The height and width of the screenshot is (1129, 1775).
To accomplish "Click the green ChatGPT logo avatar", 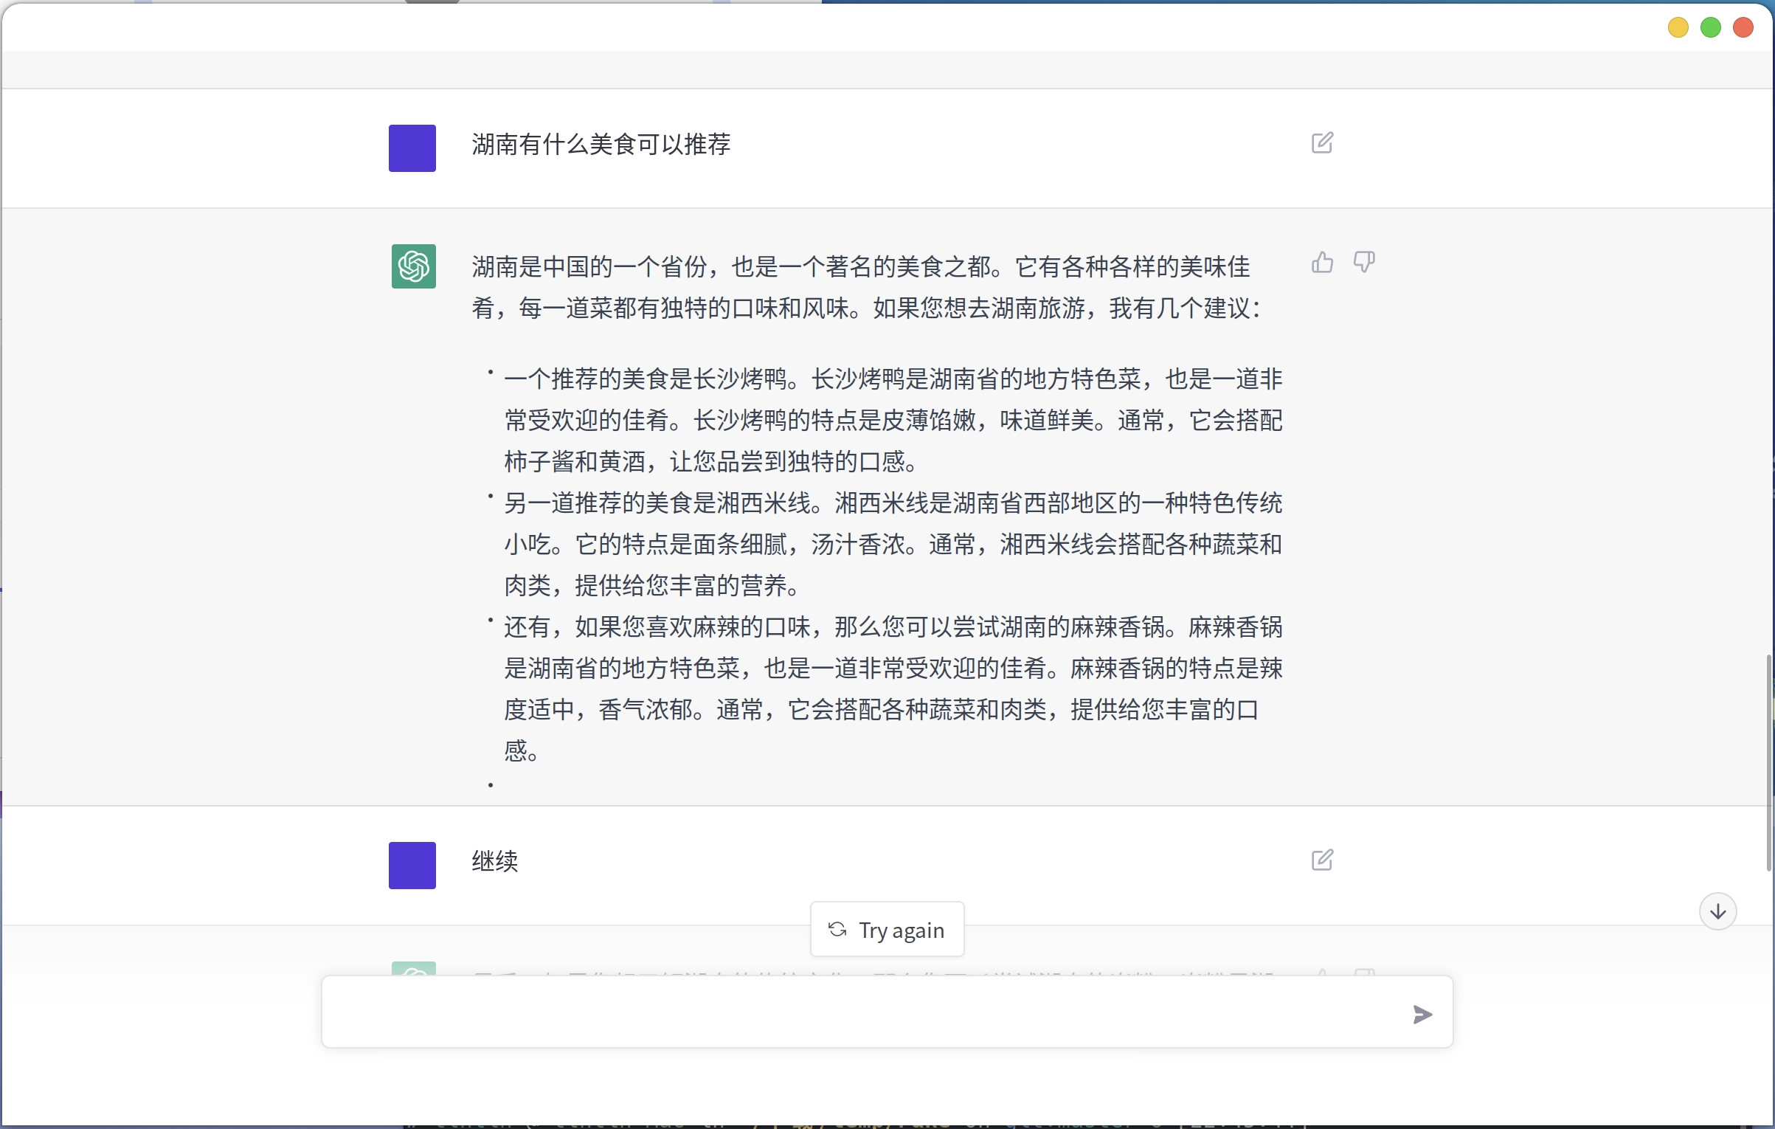I will (413, 266).
